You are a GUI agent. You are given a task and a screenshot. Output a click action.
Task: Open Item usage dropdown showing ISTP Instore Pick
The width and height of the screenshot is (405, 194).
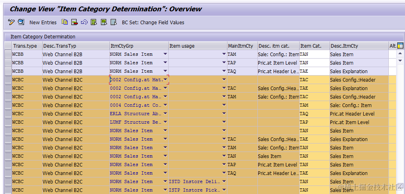(x=224, y=190)
